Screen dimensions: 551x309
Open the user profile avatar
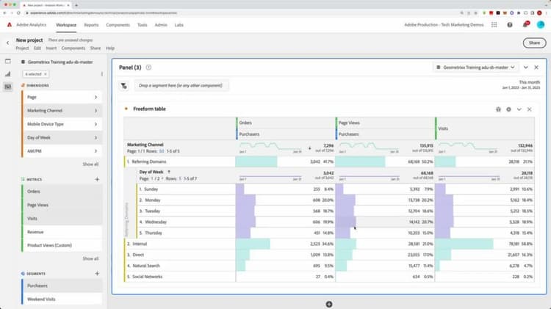coord(541,24)
